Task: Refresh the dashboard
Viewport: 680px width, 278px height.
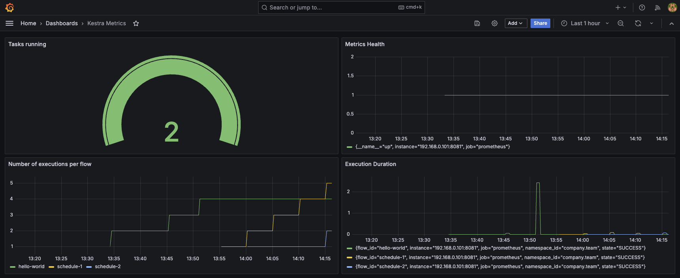Action: coord(638,23)
